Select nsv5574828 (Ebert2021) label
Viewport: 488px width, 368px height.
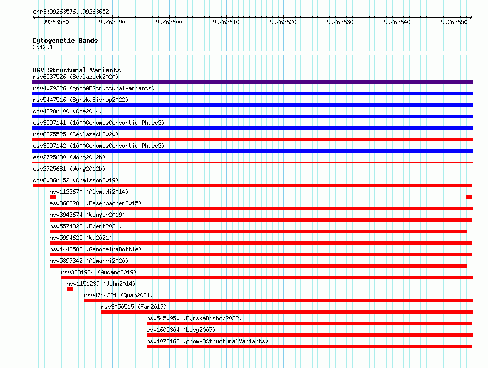point(86,226)
